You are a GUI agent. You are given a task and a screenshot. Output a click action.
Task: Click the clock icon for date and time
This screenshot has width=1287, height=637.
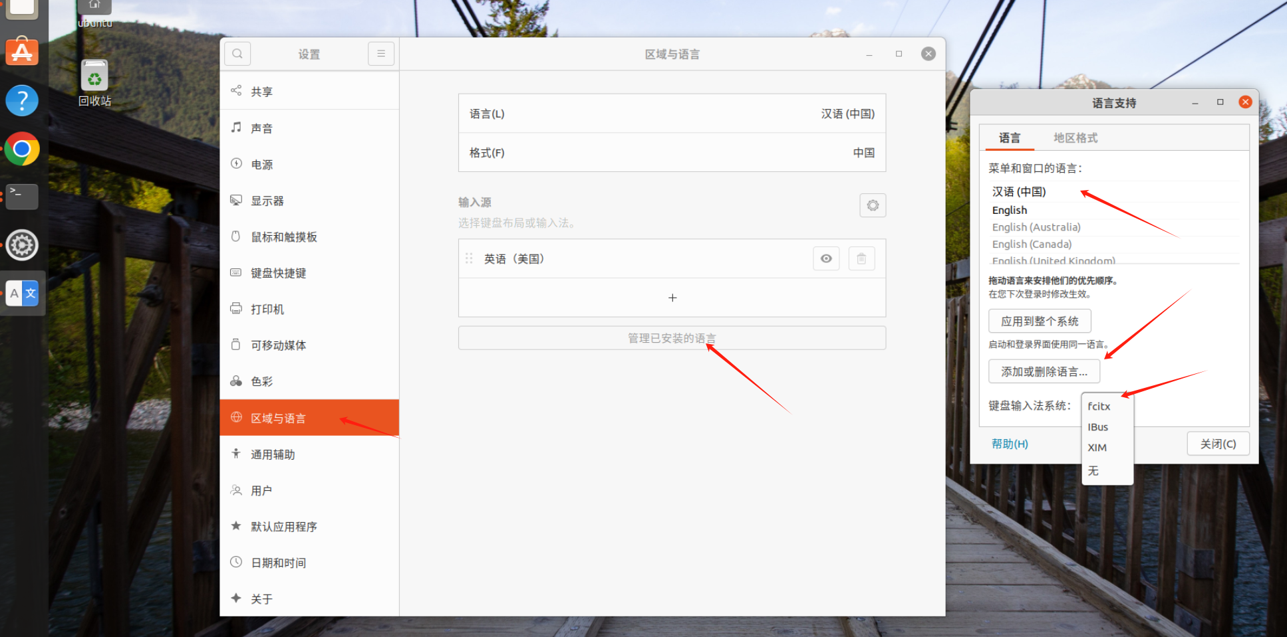pos(236,562)
